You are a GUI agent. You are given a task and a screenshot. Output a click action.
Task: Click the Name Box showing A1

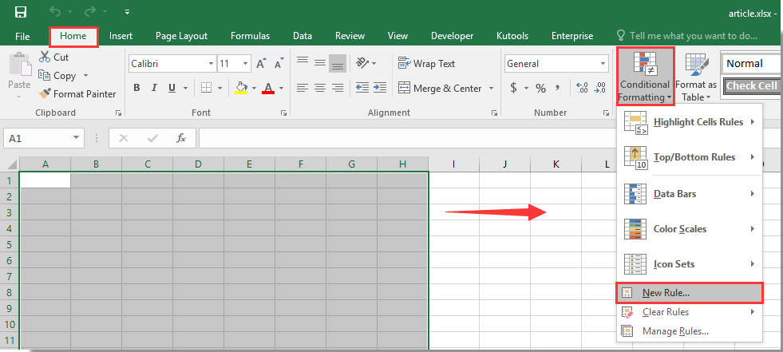36,138
